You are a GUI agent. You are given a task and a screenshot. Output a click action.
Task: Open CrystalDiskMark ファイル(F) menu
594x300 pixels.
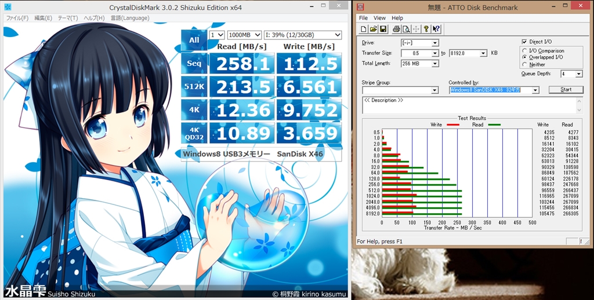[17, 18]
